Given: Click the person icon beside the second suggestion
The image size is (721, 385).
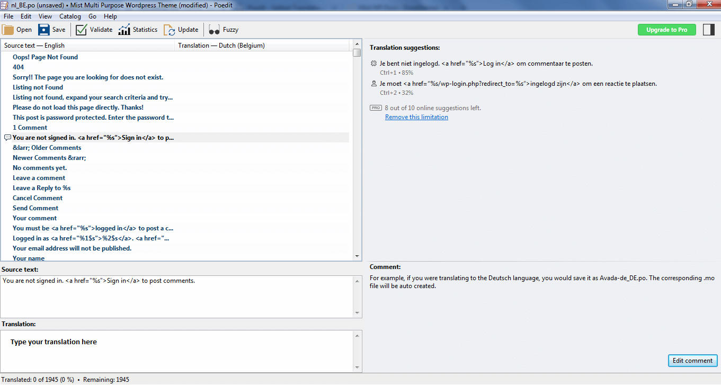Looking at the screenshot, I should pos(373,84).
